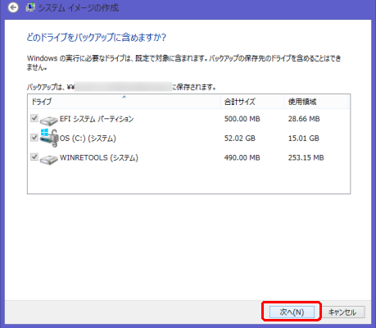This screenshot has height=328, width=376.
Task: Go back using the arrow button
Action: coord(13,7)
